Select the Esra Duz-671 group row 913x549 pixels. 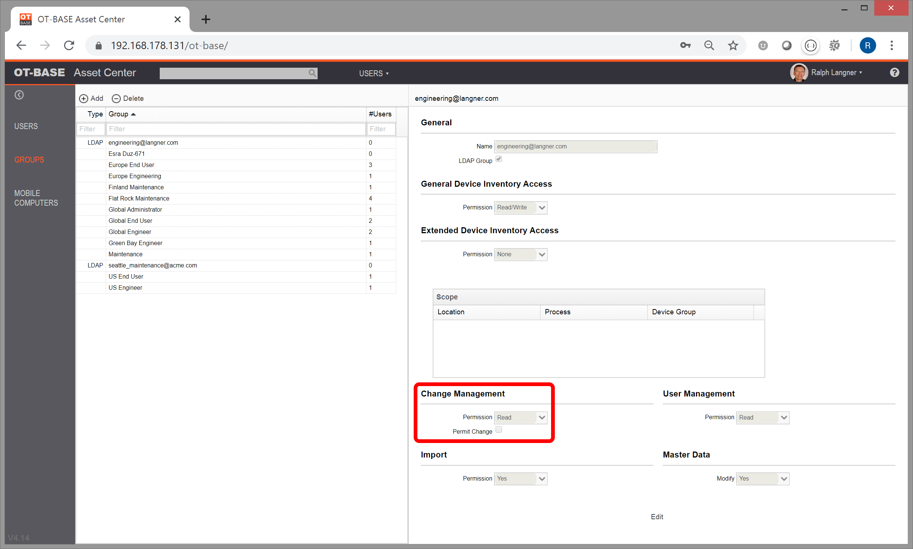point(236,154)
